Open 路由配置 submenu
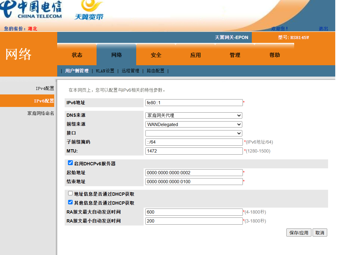Viewport: 343px width, 255px height. click(x=156, y=71)
